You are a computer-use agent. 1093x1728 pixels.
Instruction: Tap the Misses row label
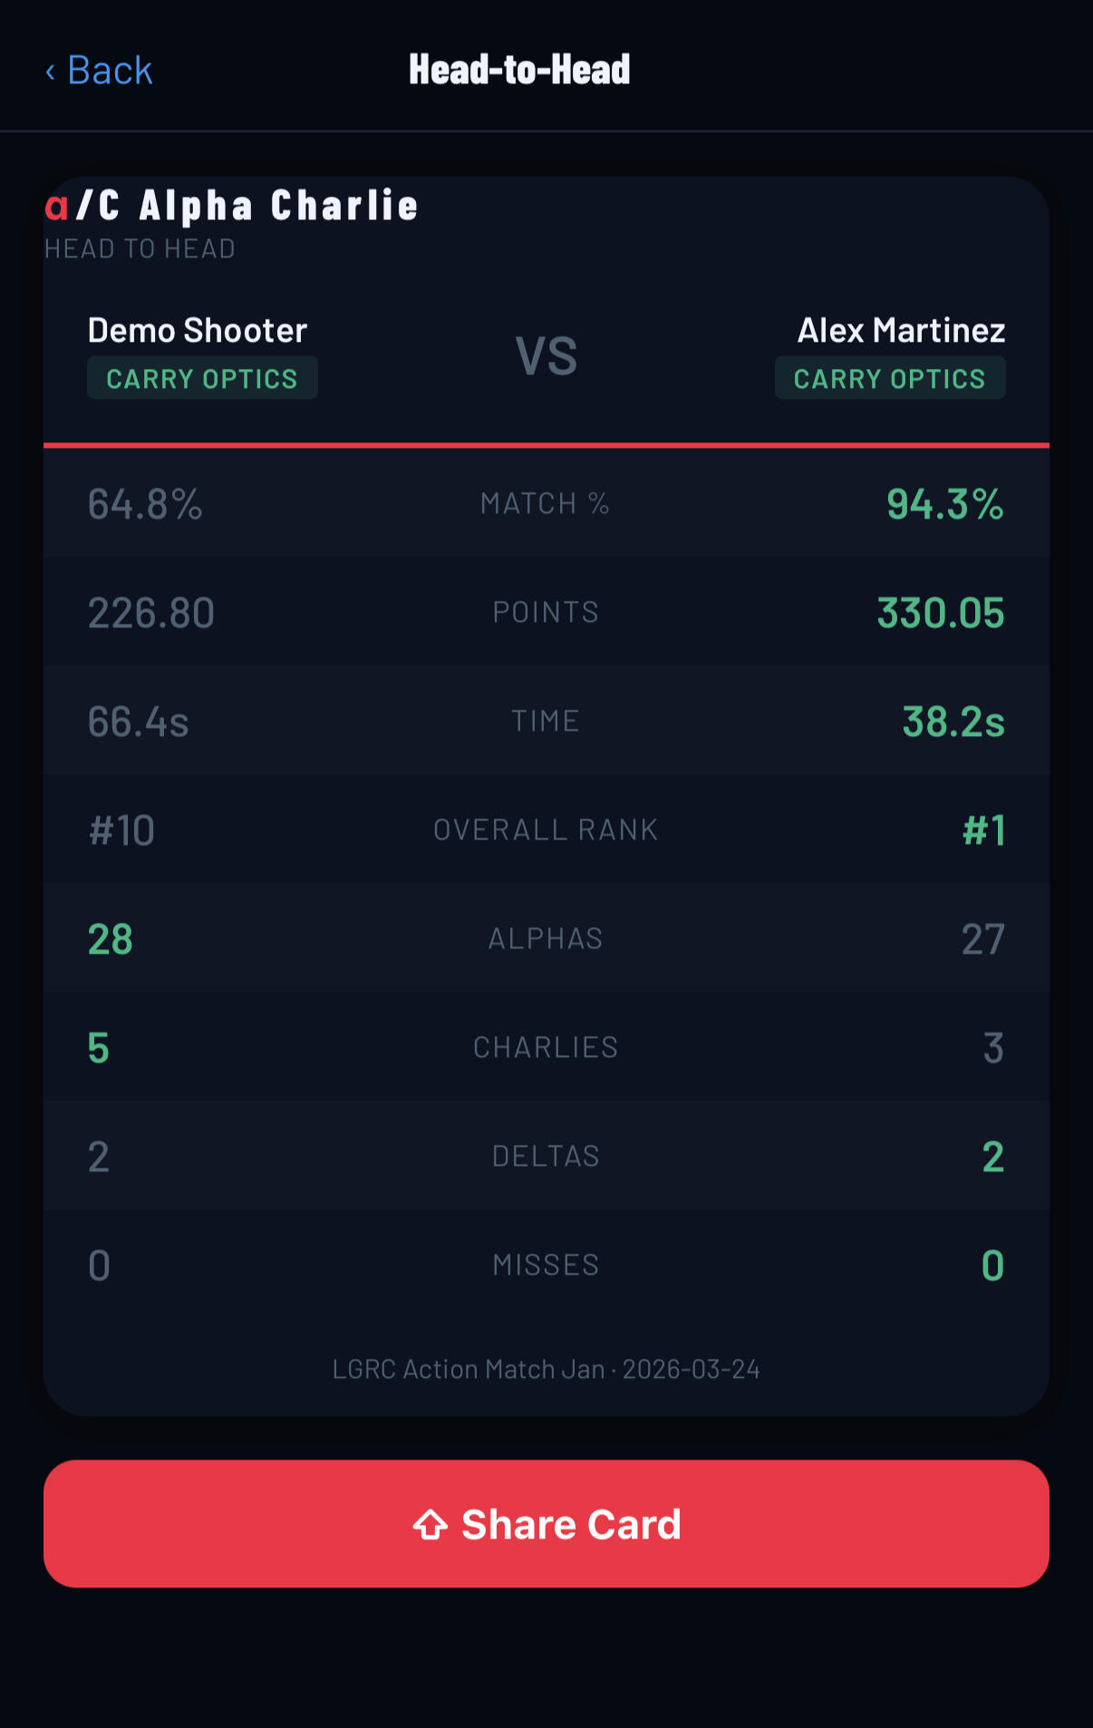546,1265
